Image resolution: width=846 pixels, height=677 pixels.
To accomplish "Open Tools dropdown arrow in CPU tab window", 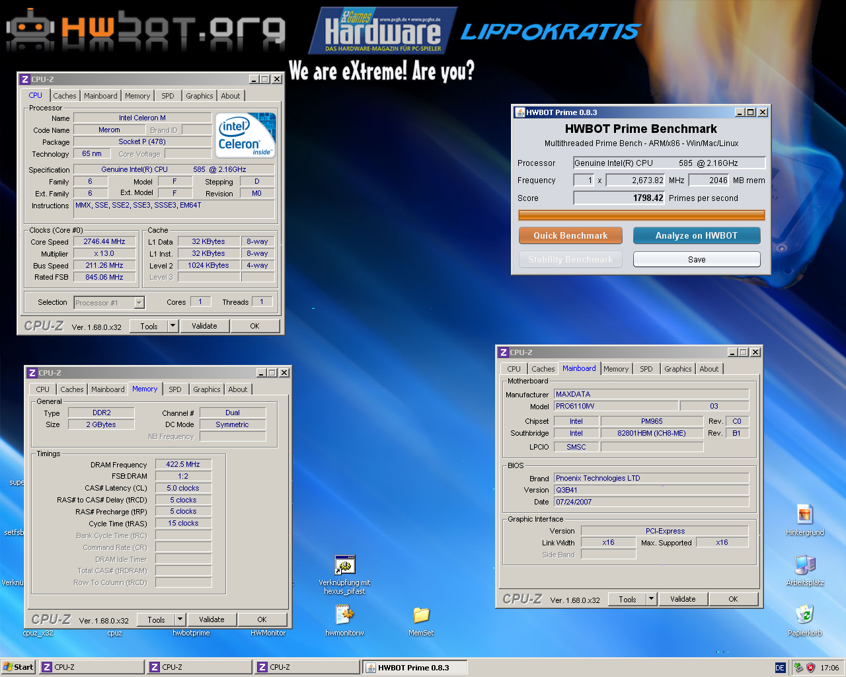I will 173,326.
